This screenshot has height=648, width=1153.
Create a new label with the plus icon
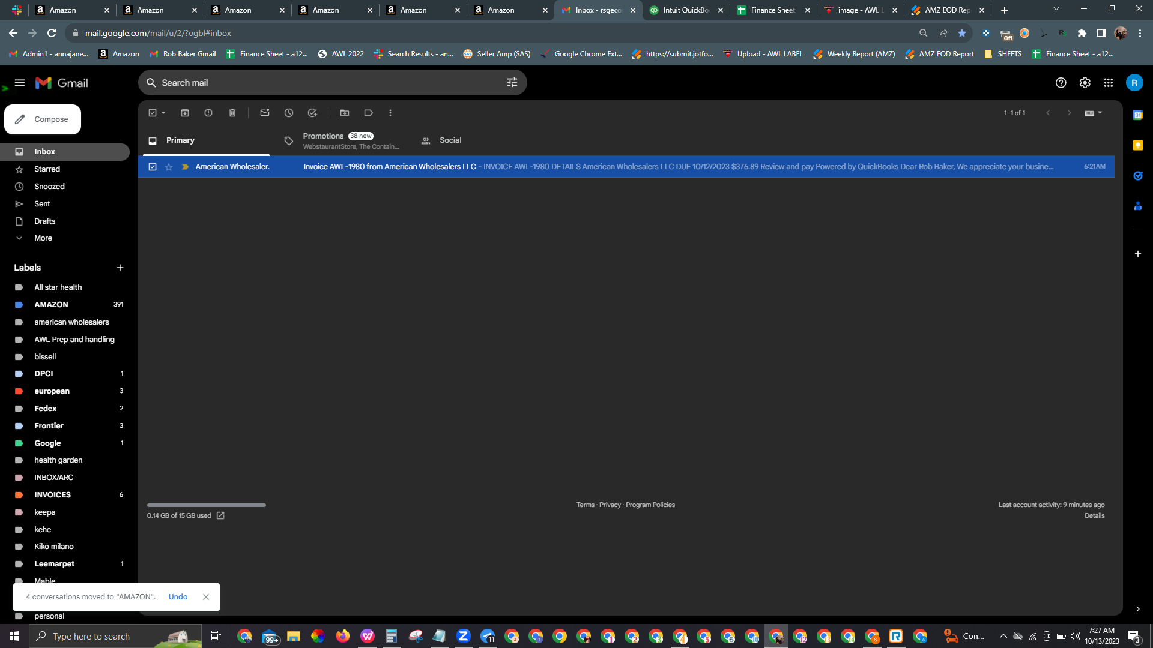tap(120, 268)
